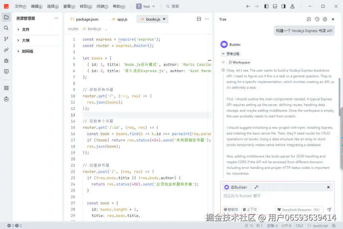This screenshot has height=229, width=343.
Task: Click the 行 13, 列 1 cursor position
Action: (x=253, y=226)
